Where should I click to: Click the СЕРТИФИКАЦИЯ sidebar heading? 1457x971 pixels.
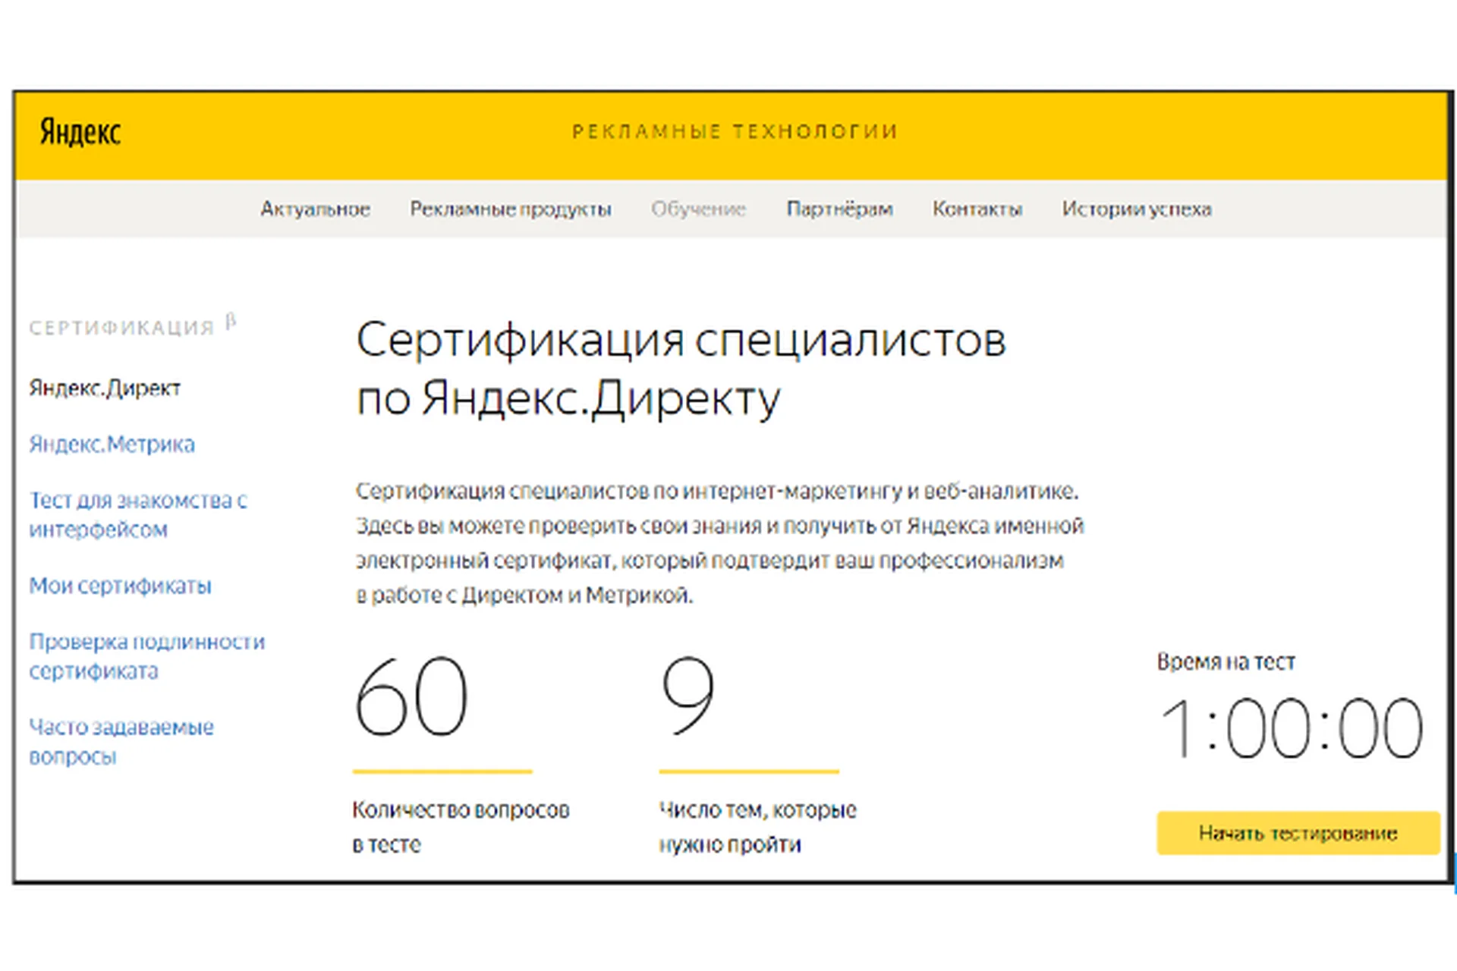click(120, 328)
